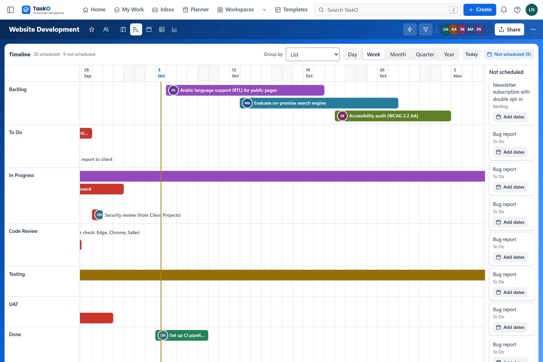
Task: Expand the Workspaces chevron
Action: (264, 10)
